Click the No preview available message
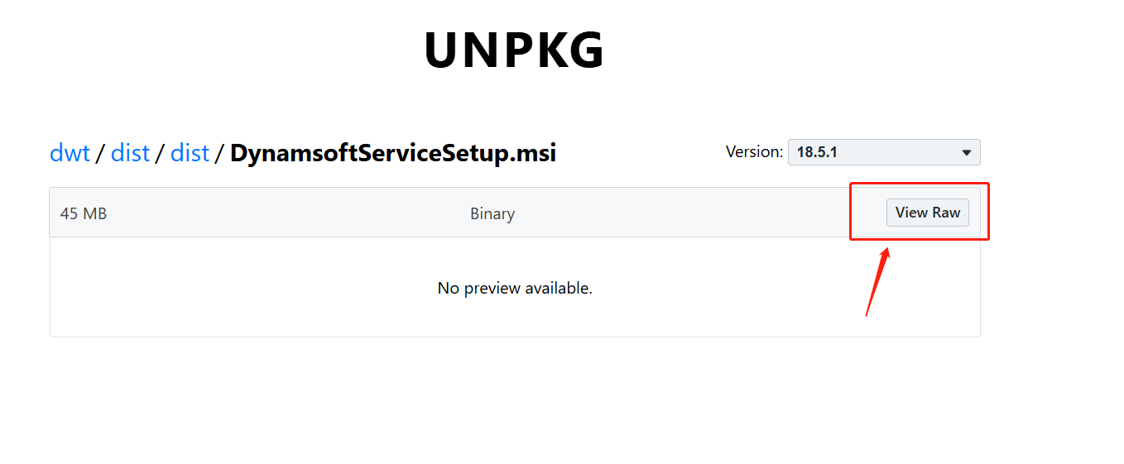This screenshot has width=1124, height=464. [515, 288]
